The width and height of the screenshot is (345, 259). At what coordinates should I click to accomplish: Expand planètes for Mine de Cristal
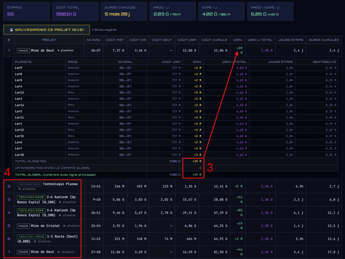pyautogui.click(x=72, y=226)
